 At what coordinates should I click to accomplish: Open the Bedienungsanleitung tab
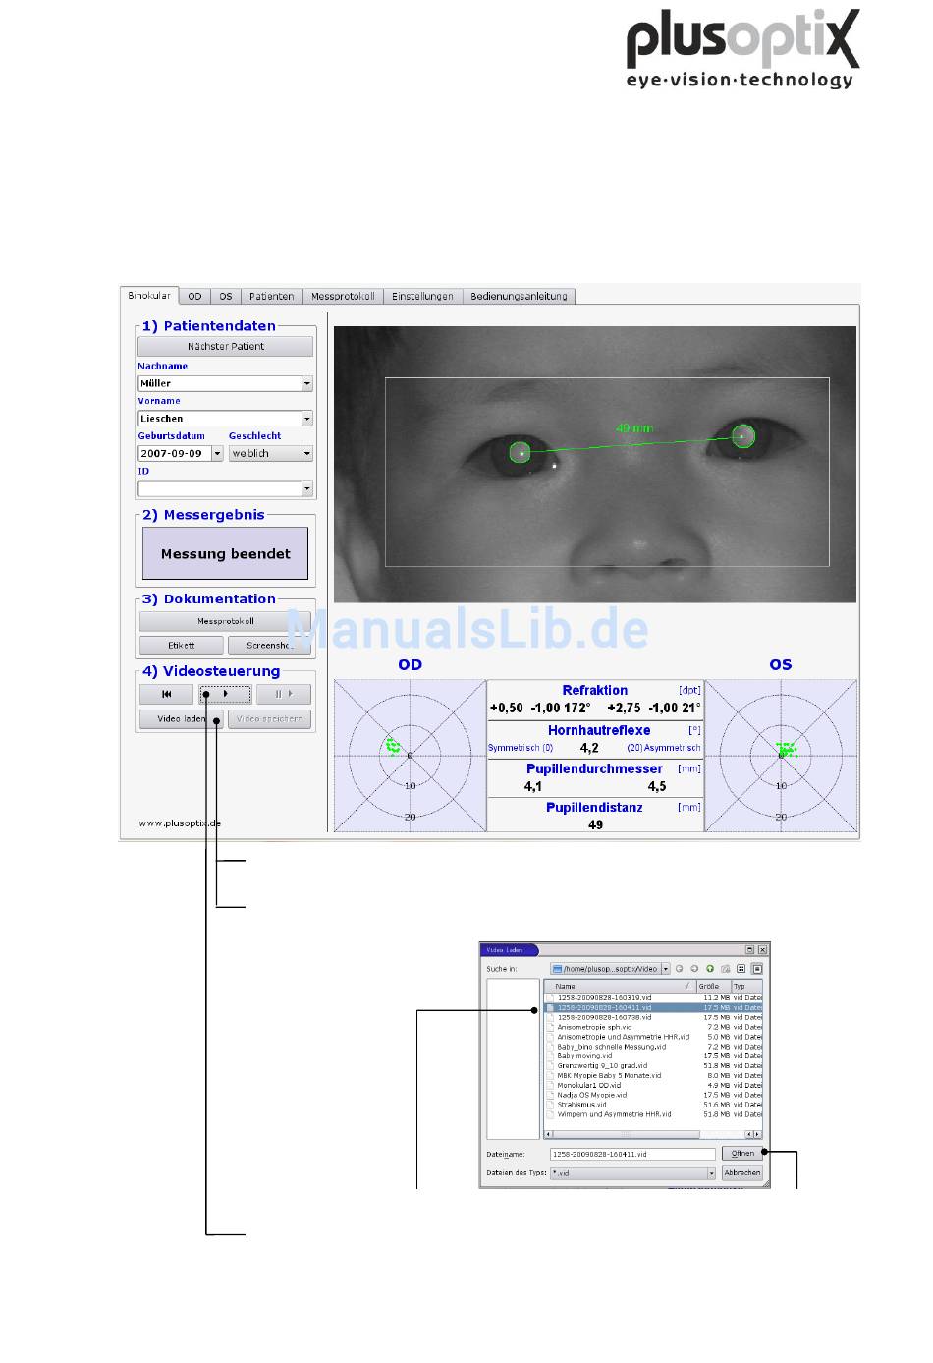pos(519,296)
